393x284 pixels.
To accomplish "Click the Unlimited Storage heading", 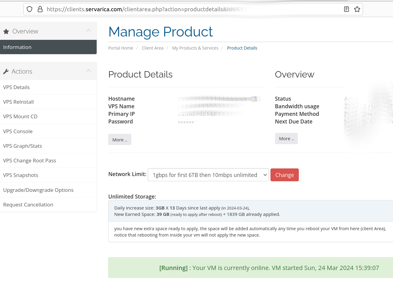I will 132,197.
